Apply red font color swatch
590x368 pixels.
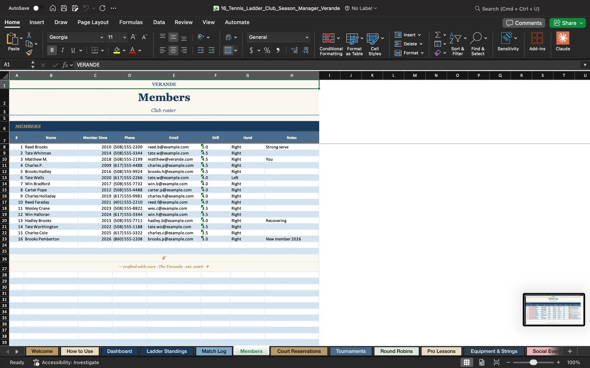pyautogui.click(x=132, y=50)
